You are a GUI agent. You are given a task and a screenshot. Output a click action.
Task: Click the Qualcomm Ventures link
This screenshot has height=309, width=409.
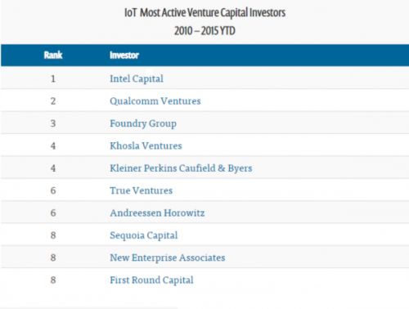click(x=155, y=101)
